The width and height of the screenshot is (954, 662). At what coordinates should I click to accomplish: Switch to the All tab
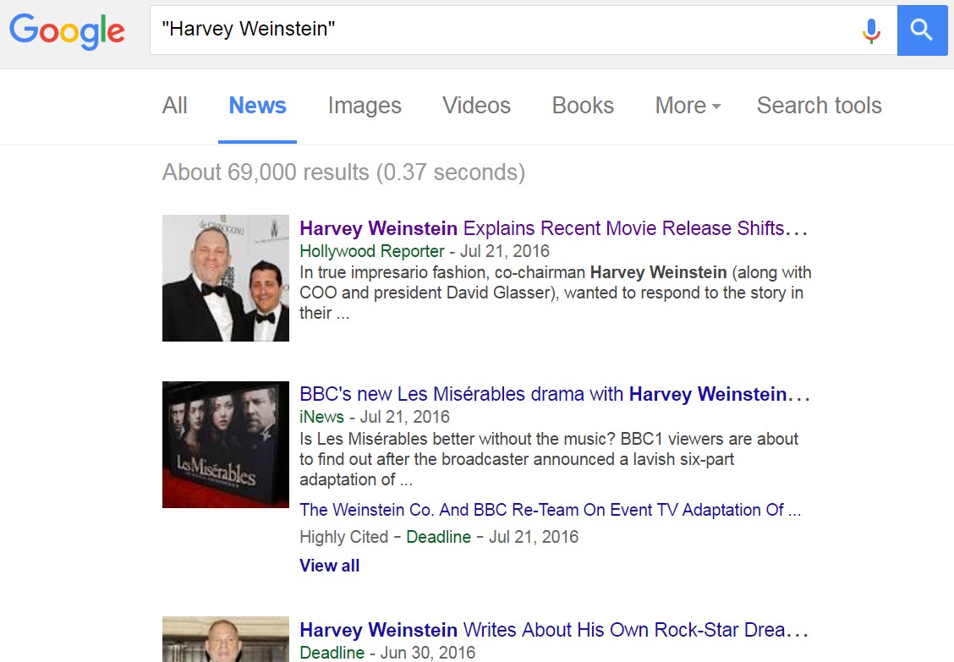coord(174,106)
